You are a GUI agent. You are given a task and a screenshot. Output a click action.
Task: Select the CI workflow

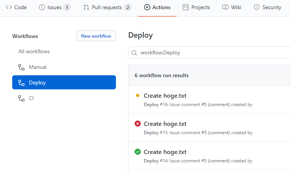(x=64, y=98)
